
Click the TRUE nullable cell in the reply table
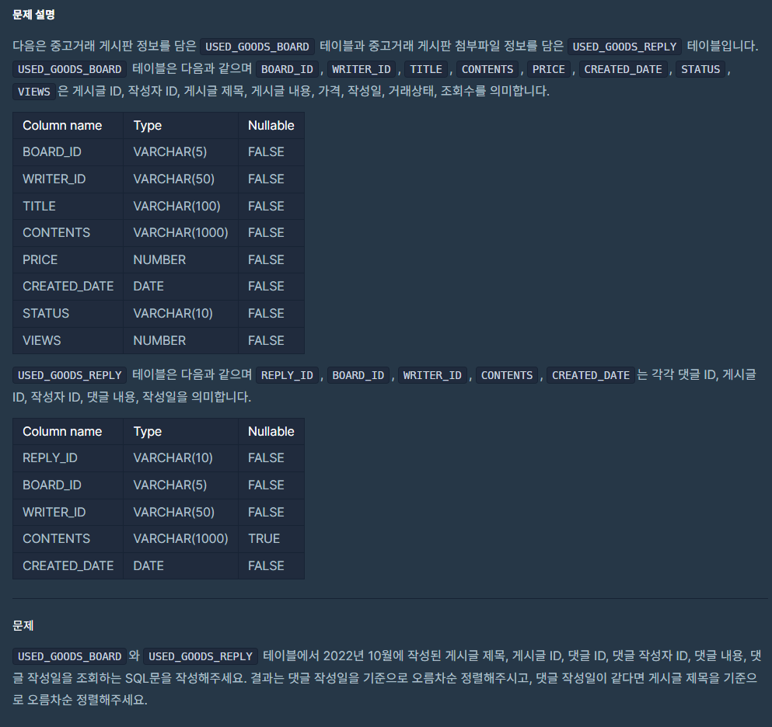click(x=271, y=538)
